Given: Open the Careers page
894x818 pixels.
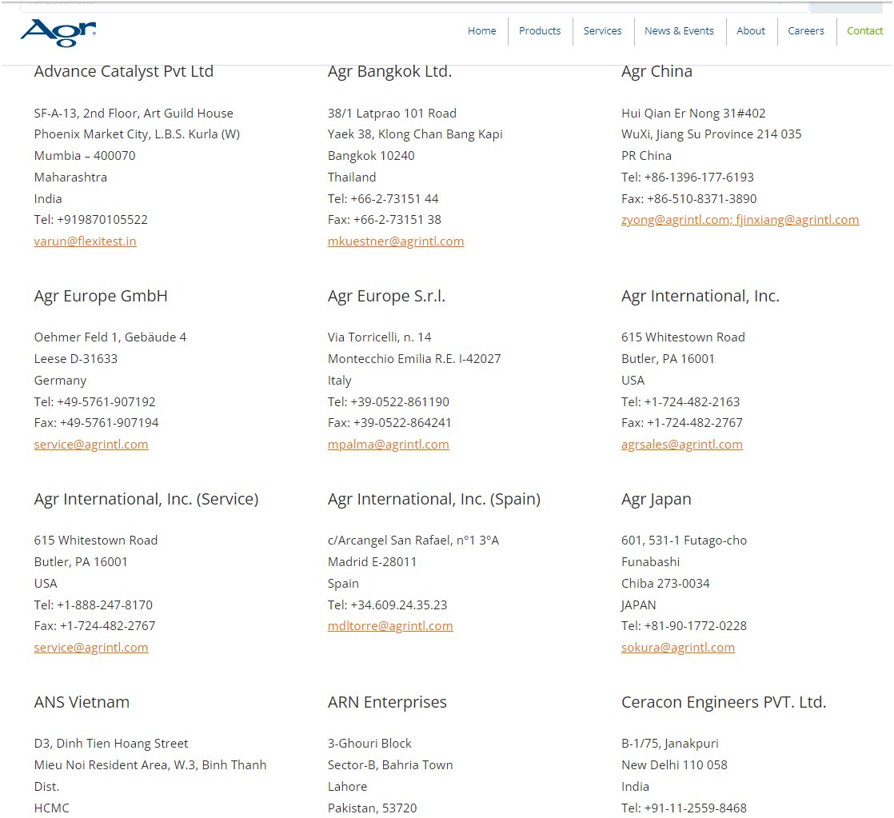Looking at the screenshot, I should [x=805, y=30].
